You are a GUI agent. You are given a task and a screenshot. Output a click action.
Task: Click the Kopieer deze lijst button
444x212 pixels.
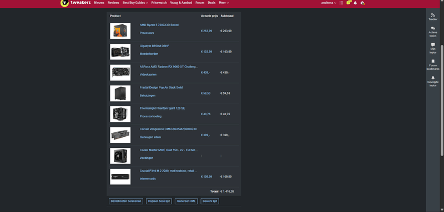pos(159,201)
